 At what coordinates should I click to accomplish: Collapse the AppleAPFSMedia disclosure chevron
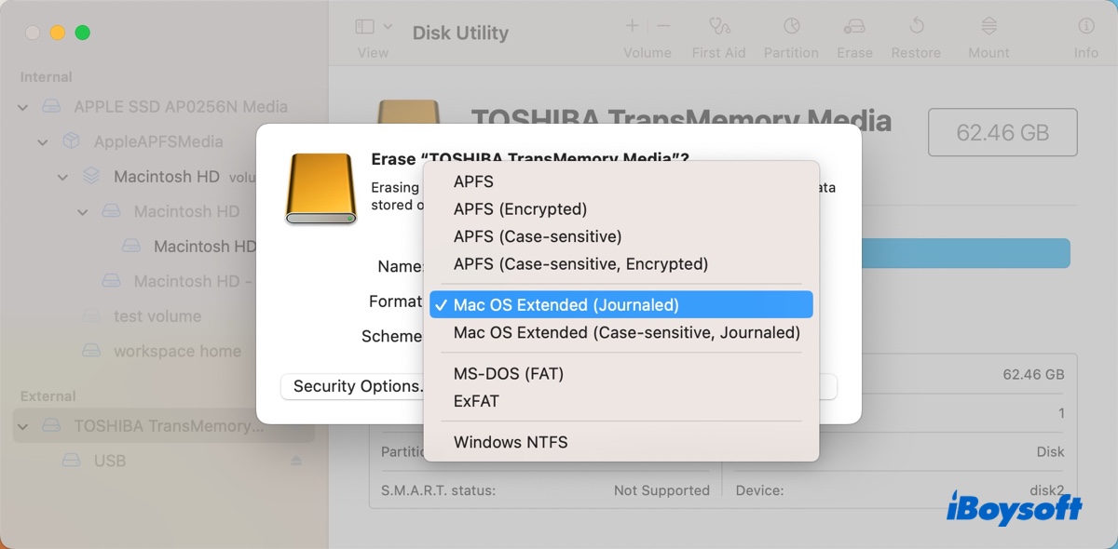point(41,141)
